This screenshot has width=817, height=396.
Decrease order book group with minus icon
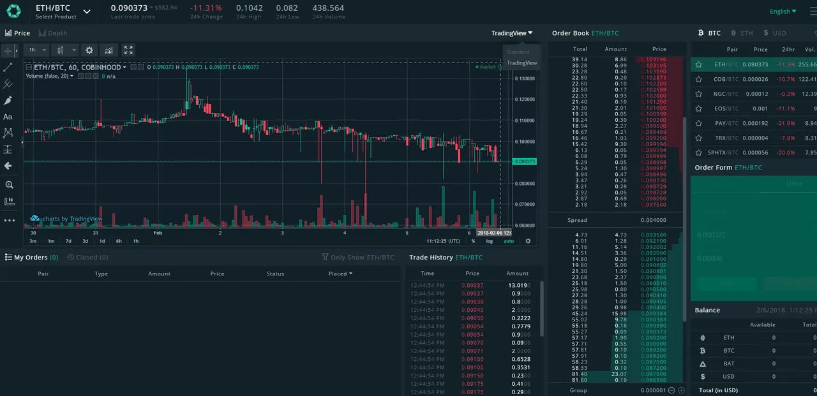tap(673, 390)
